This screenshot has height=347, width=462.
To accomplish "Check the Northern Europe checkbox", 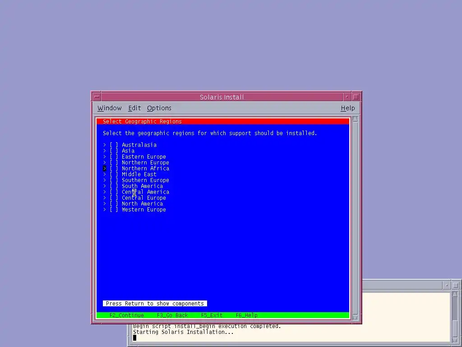I will [114, 163].
